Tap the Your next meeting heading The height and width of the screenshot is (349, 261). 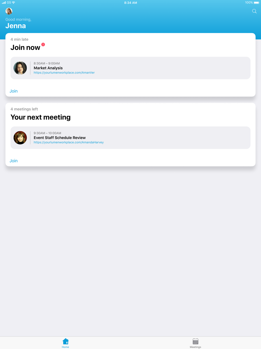[40, 117]
